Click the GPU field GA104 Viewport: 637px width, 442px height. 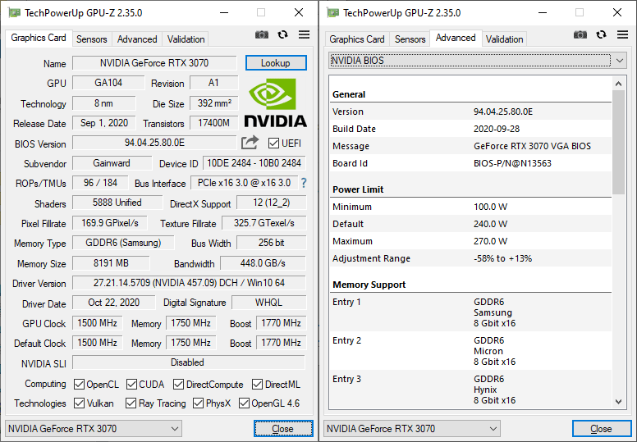(108, 83)
